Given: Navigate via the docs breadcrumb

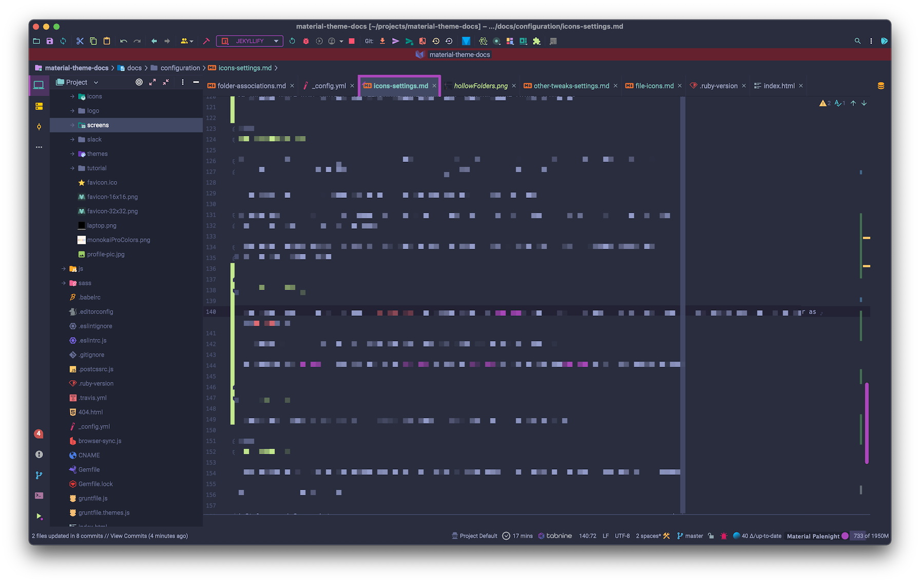Looking at the screenshot, I should click(135, 68).
